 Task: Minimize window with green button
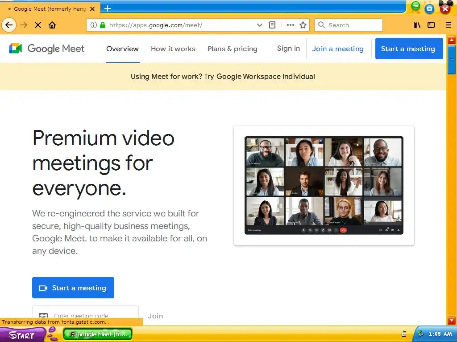(x=415, y=6)
